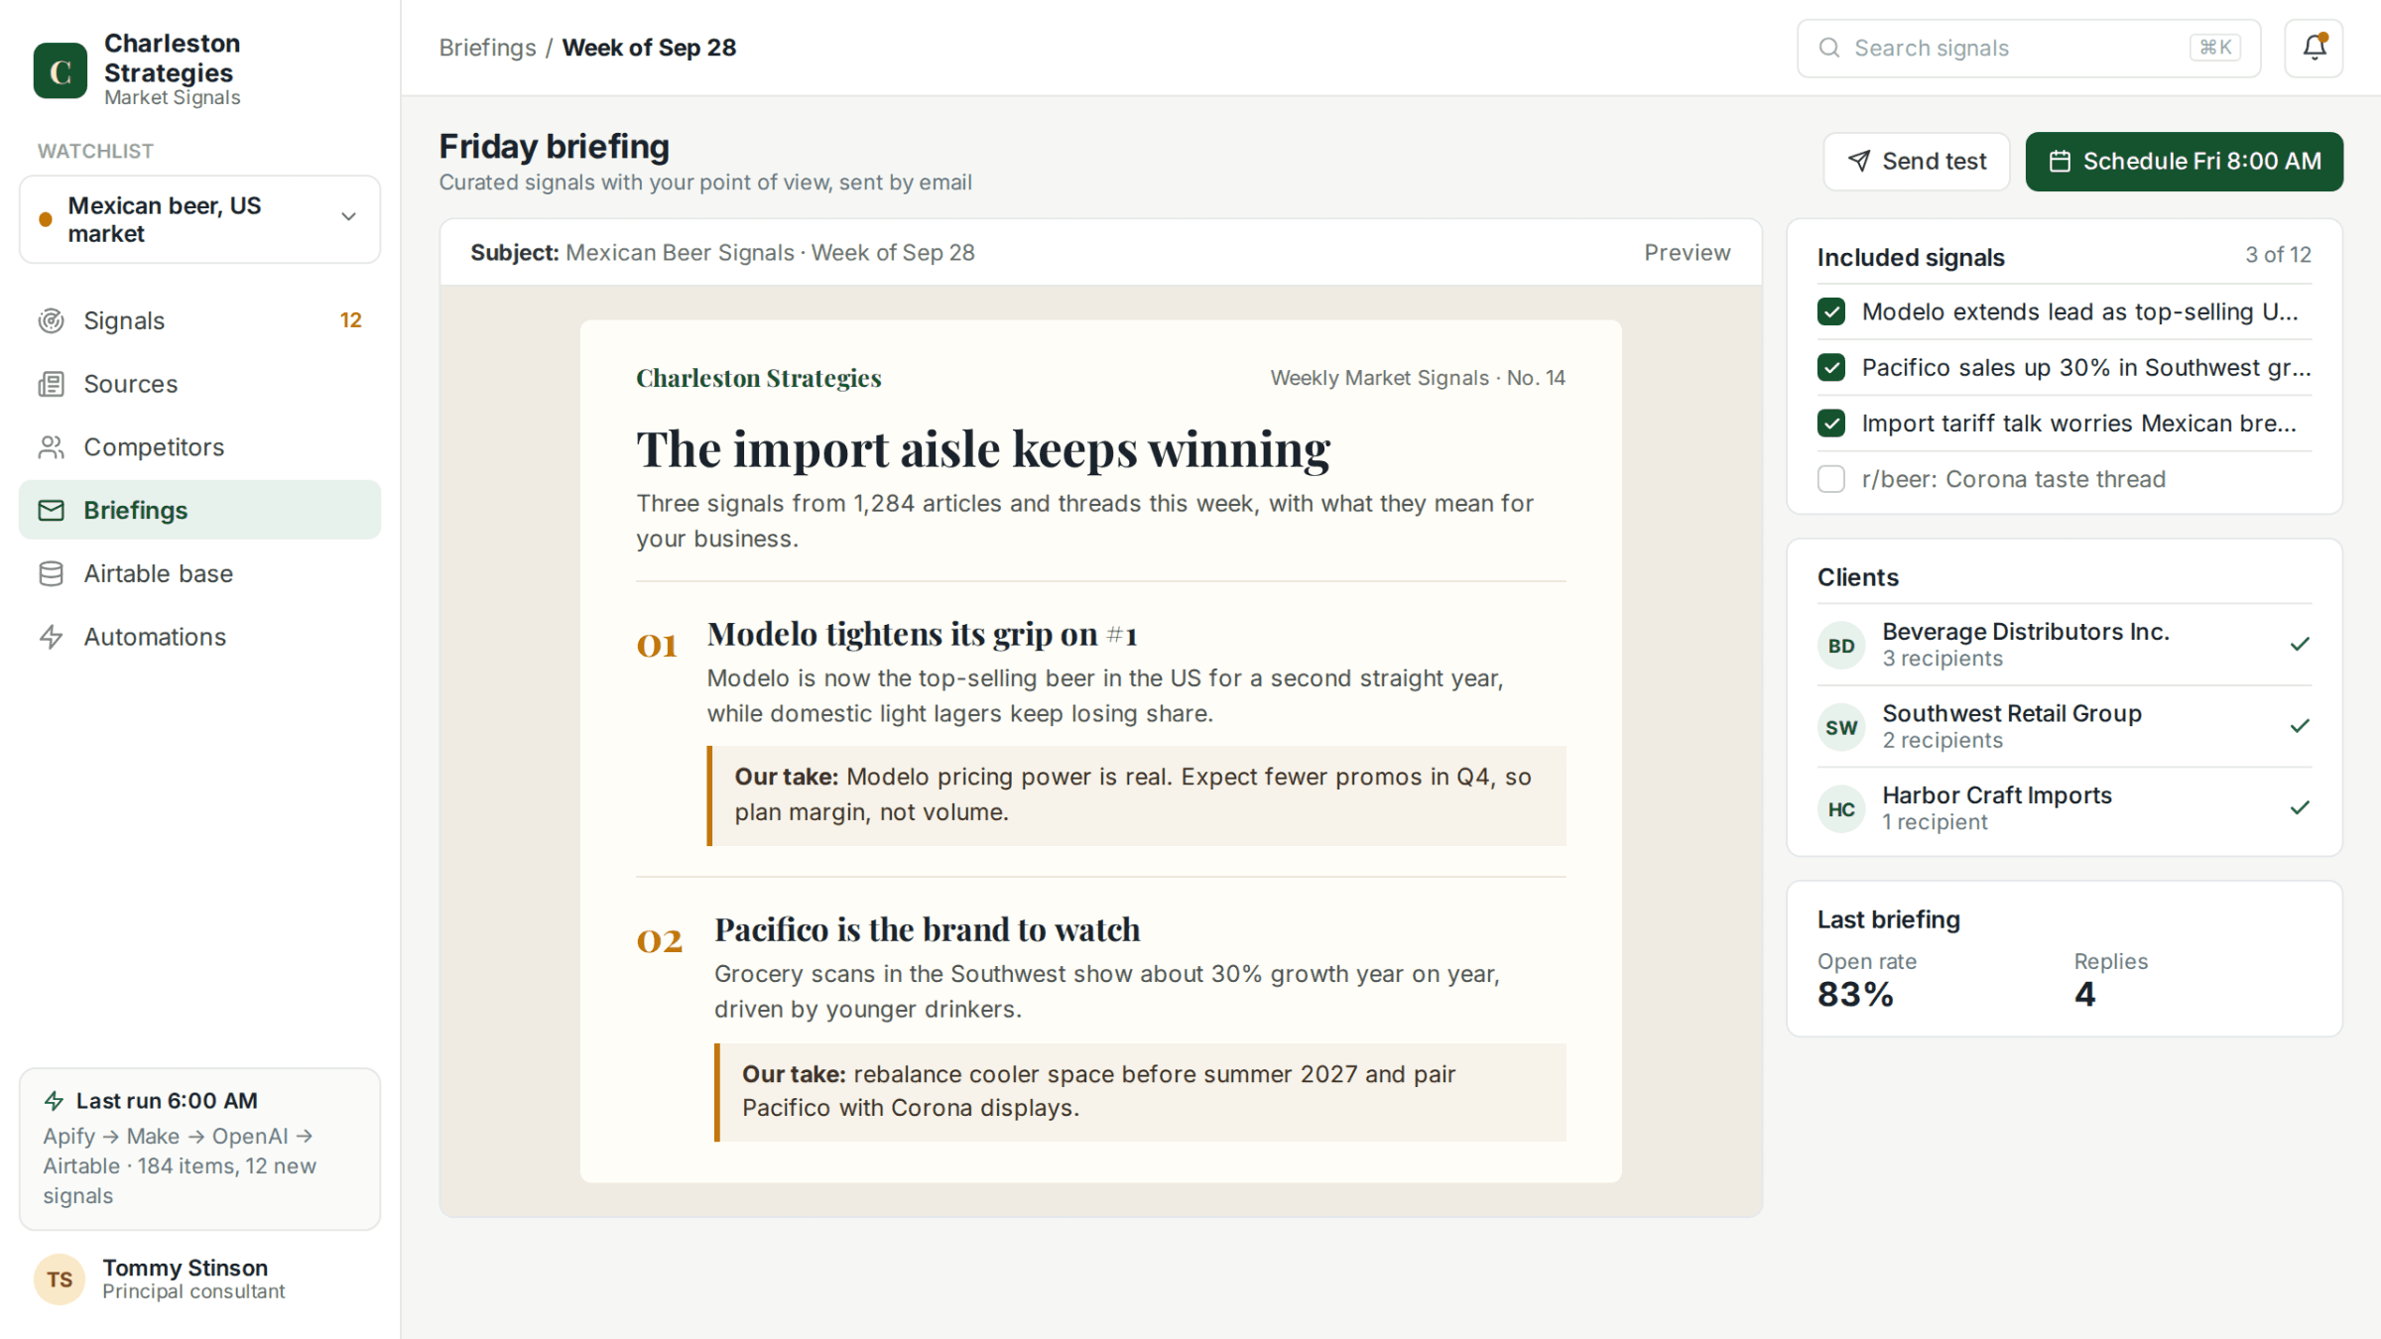
Task: Click the '02' signal number
Action: point(660,940)
